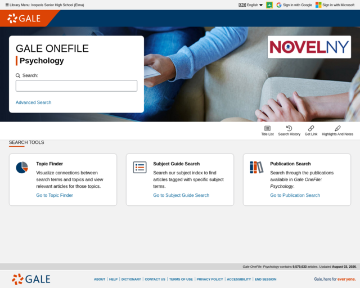
Task: Open the PRIVACY POLICY footer link
Action: (x=210, y=279)
